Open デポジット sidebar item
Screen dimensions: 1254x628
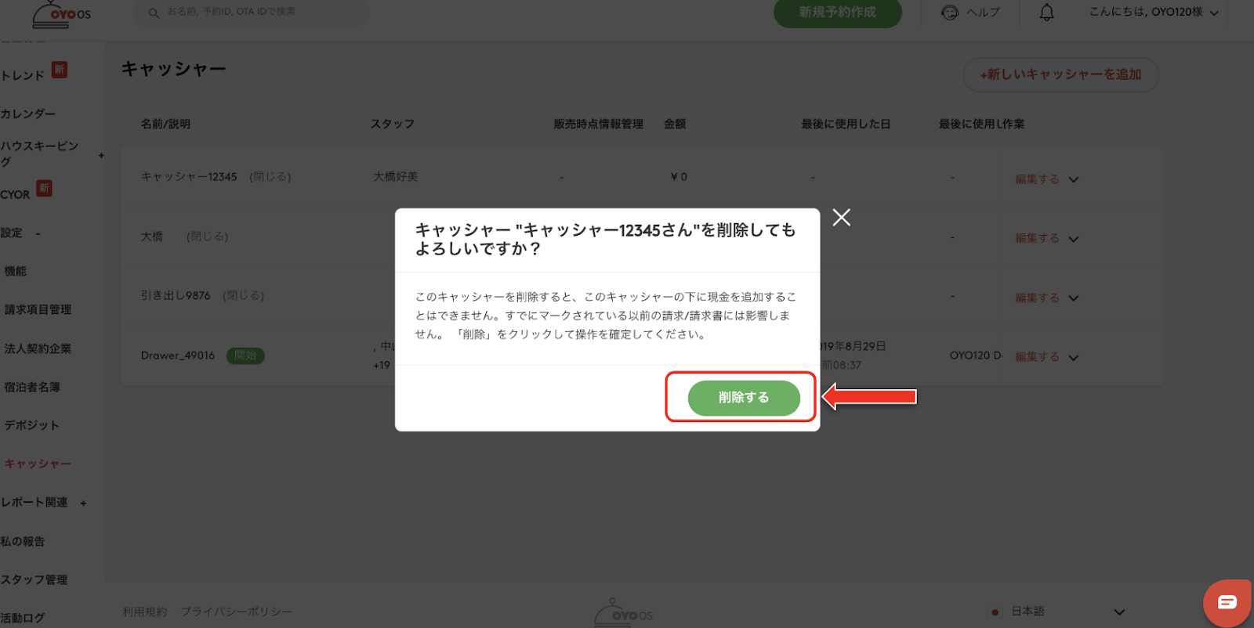pos(31,425)
